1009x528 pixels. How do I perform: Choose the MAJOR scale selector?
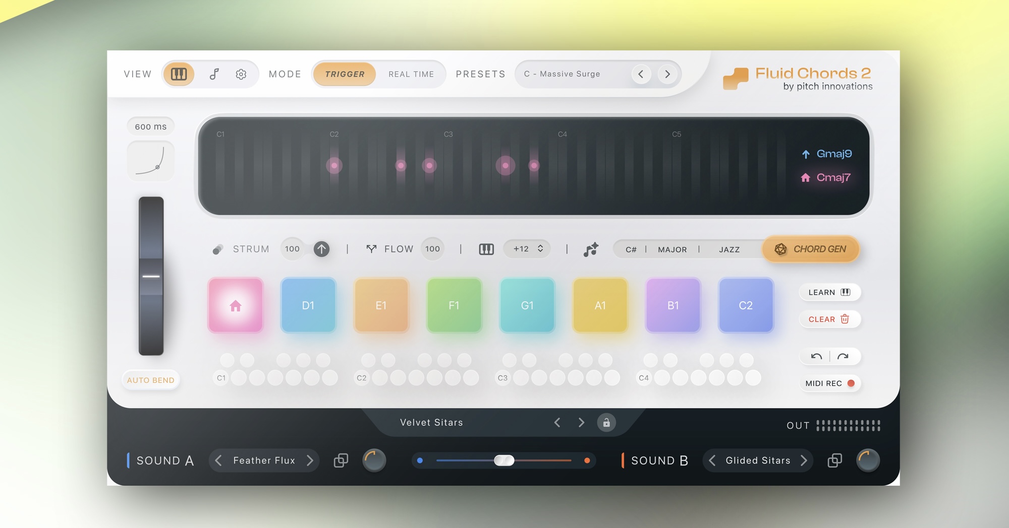click(x=672, y=249)
